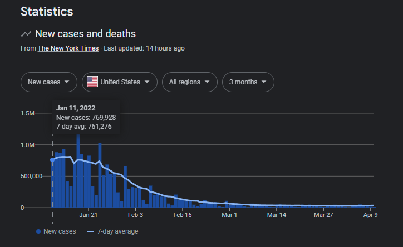Open the All regions dropdown

point(189,82)
